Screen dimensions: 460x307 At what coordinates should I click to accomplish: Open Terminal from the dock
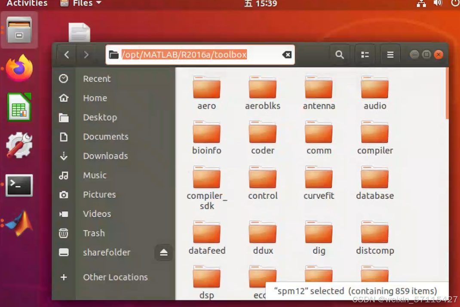pos(19,185)
